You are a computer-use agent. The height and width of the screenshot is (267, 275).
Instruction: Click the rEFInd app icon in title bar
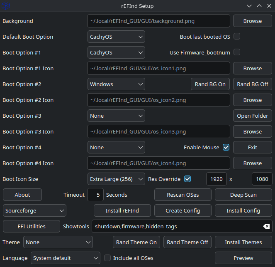click(x=6, y=6)
